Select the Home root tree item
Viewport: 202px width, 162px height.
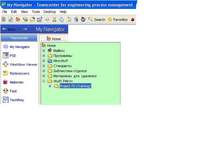(x=51, y=46)
